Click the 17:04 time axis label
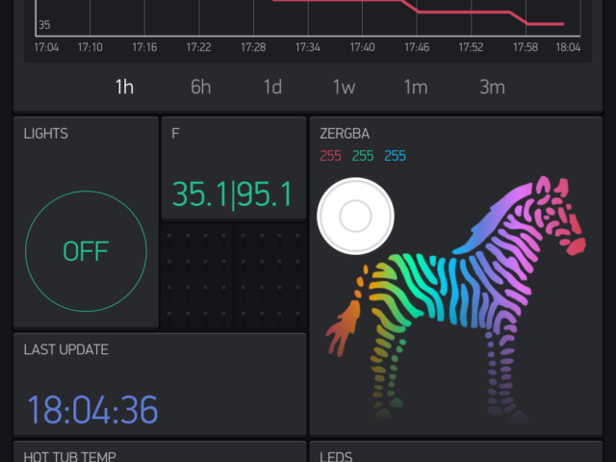Image resolution: width=616 pixels, height=462 pixels. pyautogui.click(x=46, y=47)
